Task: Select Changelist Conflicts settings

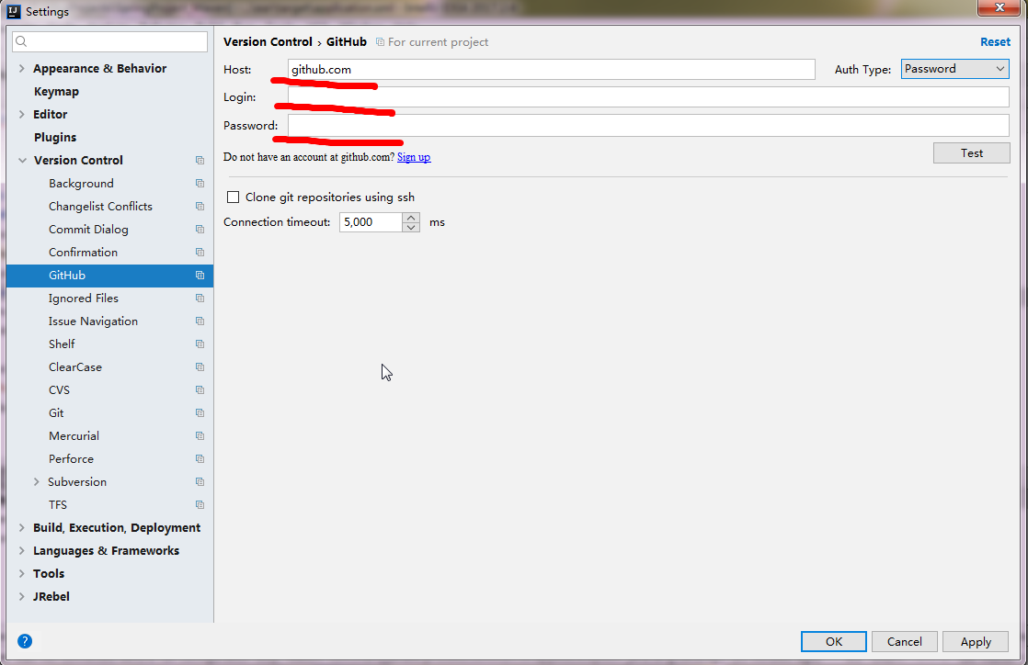Action: (100, 207)
